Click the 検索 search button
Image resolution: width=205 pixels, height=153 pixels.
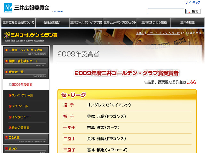(193, 11)
